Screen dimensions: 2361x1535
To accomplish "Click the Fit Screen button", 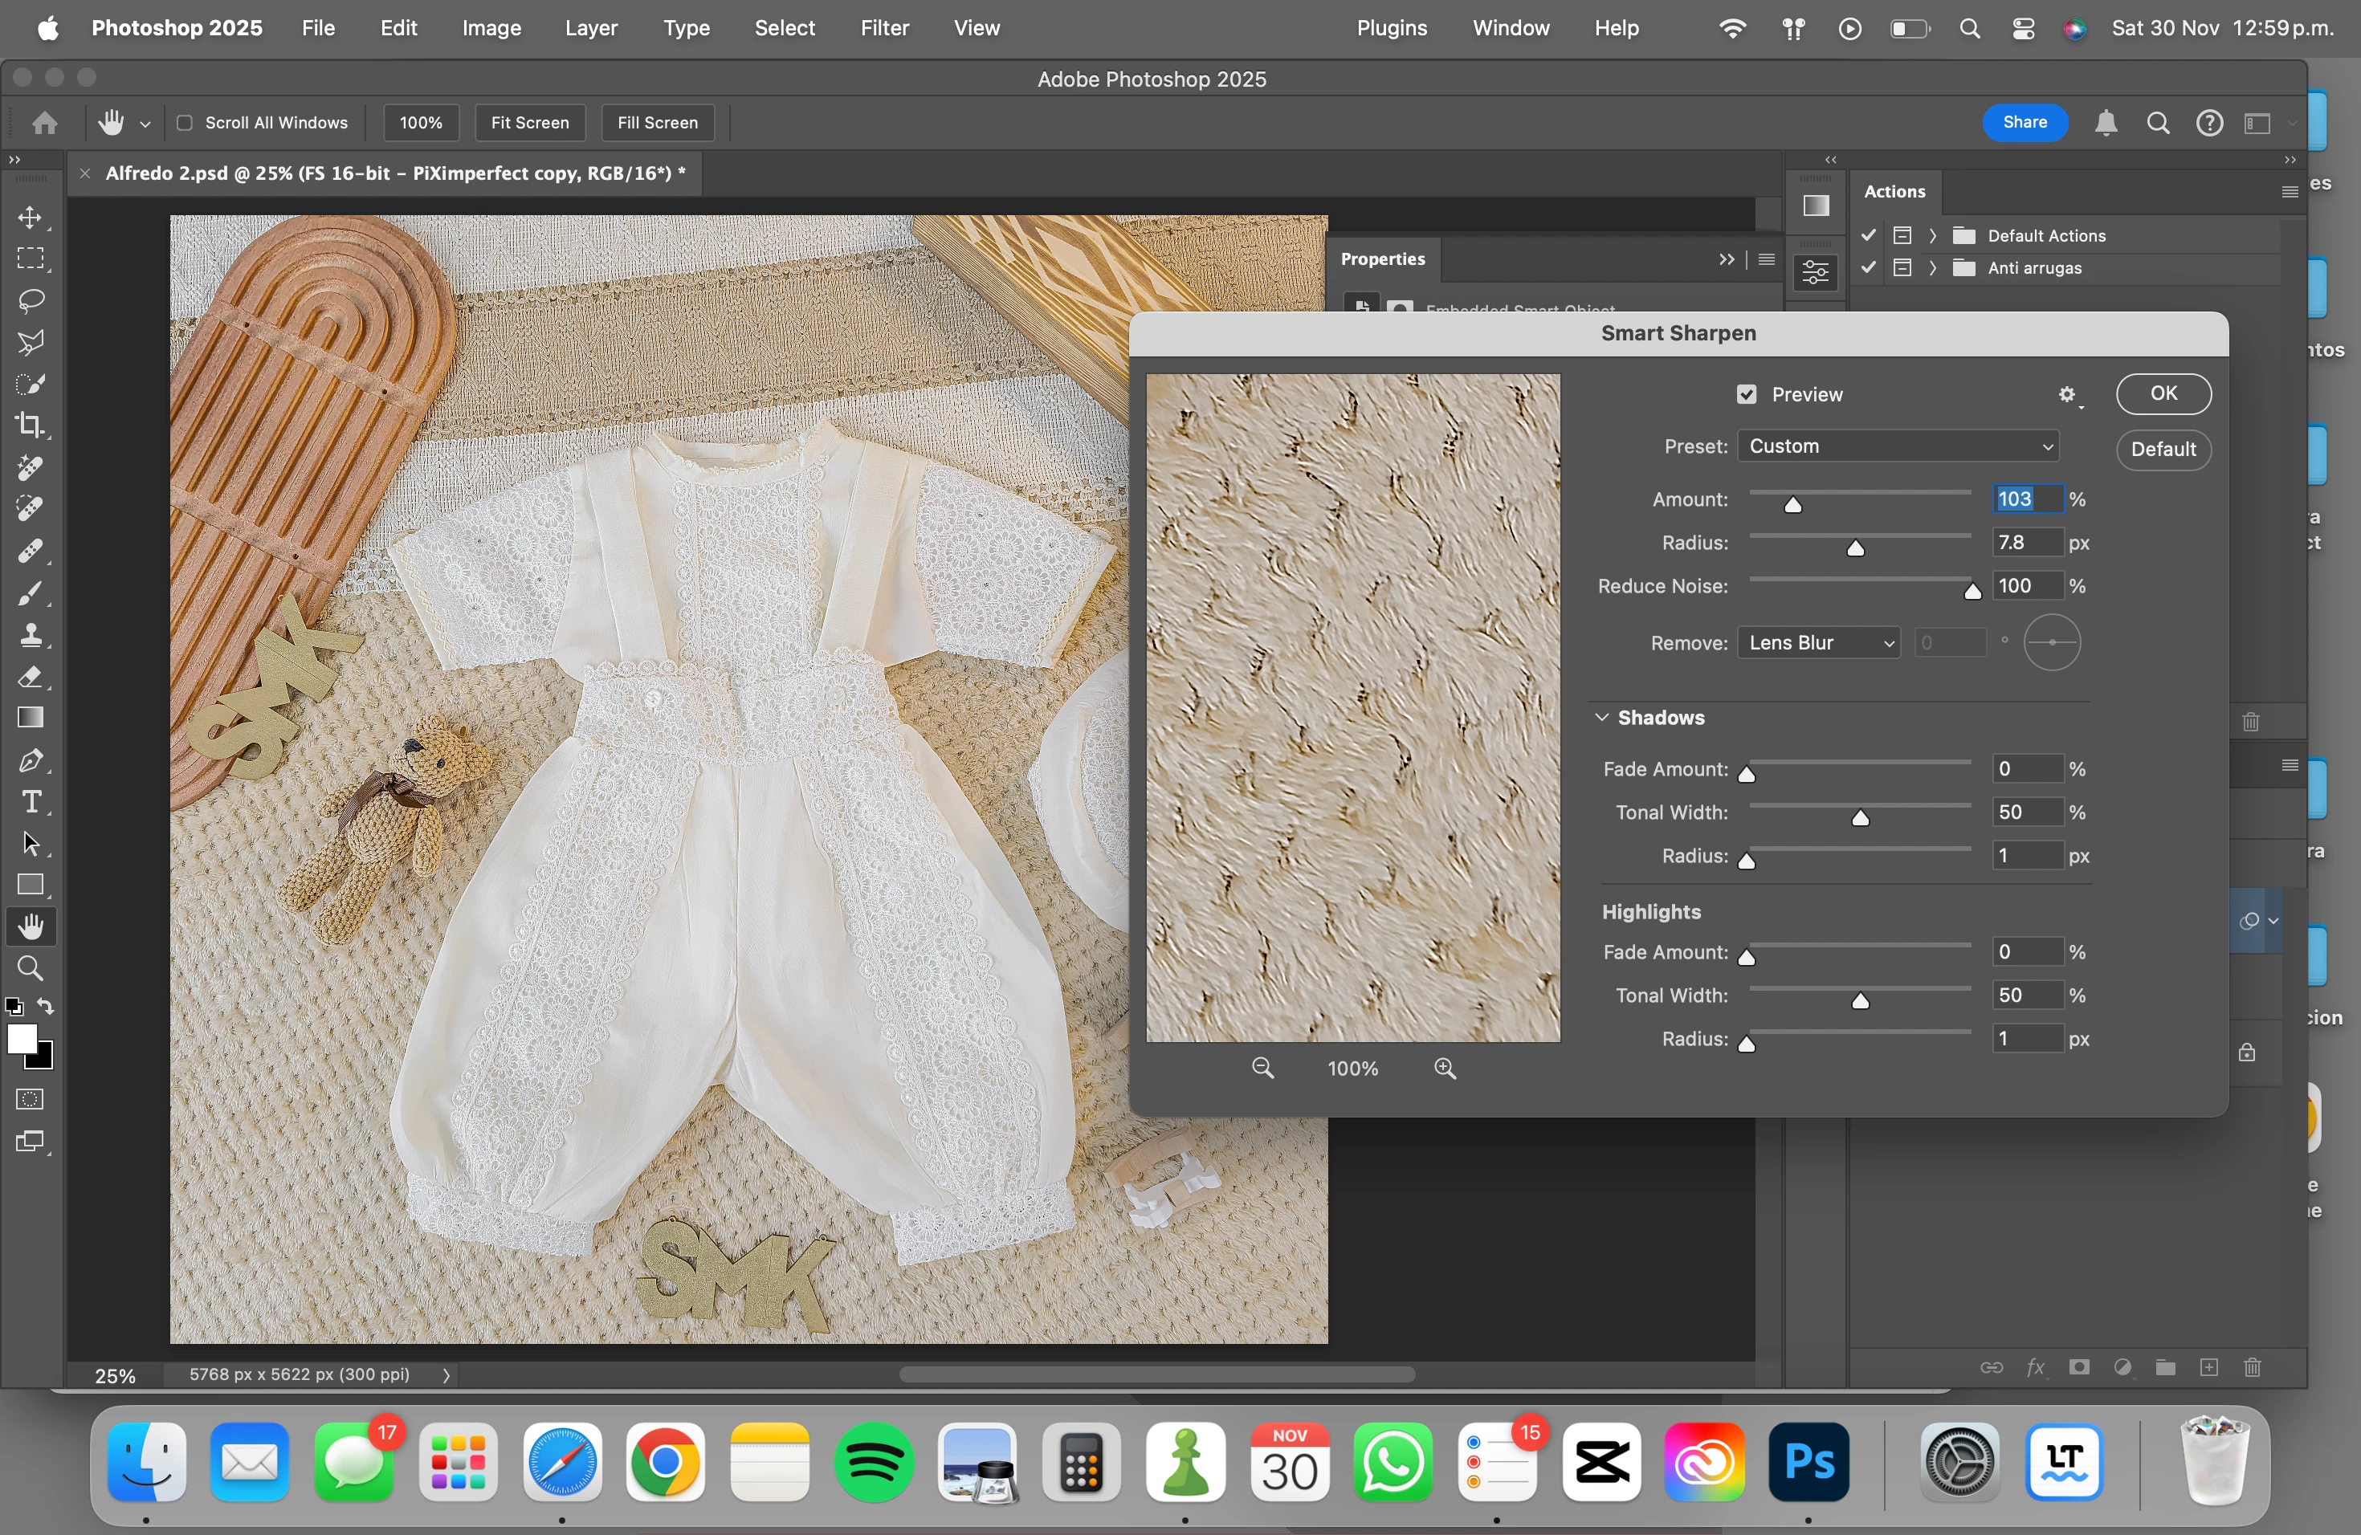I will coord(530,123).
